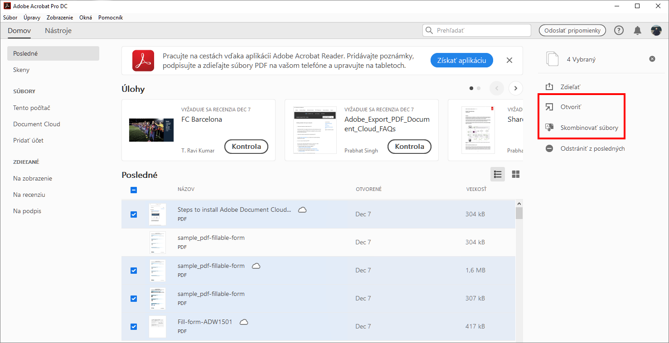Viewport: 669px width, 343px height.
Task: Click the 417 kB size value
Action: (x=475, y=326)
